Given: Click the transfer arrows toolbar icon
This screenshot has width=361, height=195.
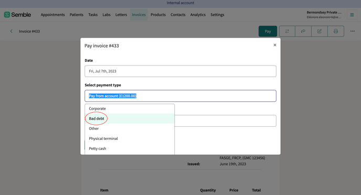Looking at the screenshot, I should click(x=287, y=31).
